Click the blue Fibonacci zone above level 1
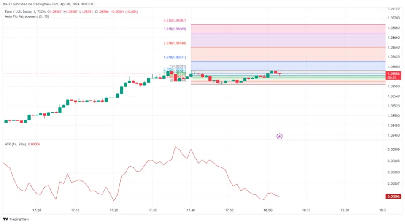Viewport: 405px width, 224px height. tap(288, 66)
